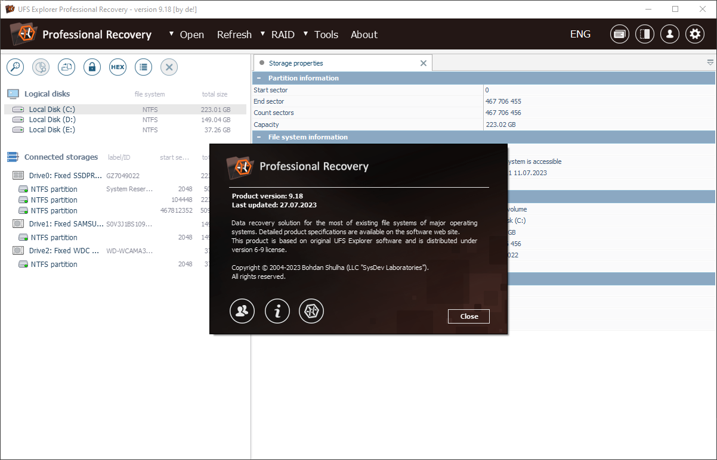This screenshot has width=717, height=460.
Task: Click the hexagon-shaped round icon in About dialog
Action: (311, 310)
